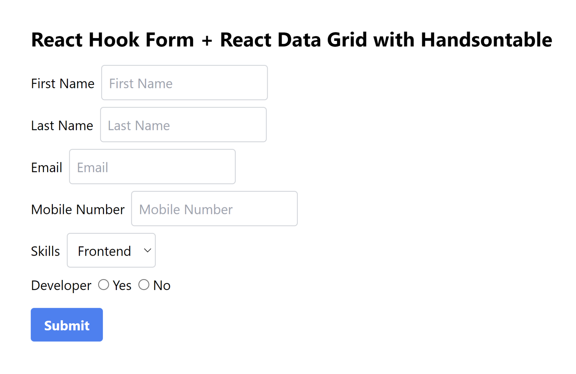Viewport: 576px width, 374px height.
Task: Click the Mobile Number label
Action: (x=78, y=209)
